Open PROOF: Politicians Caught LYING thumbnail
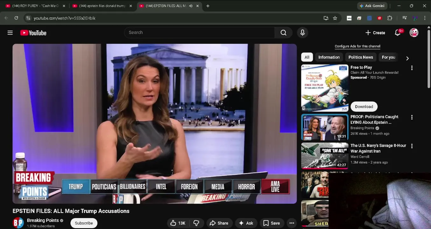 point(325,127)
